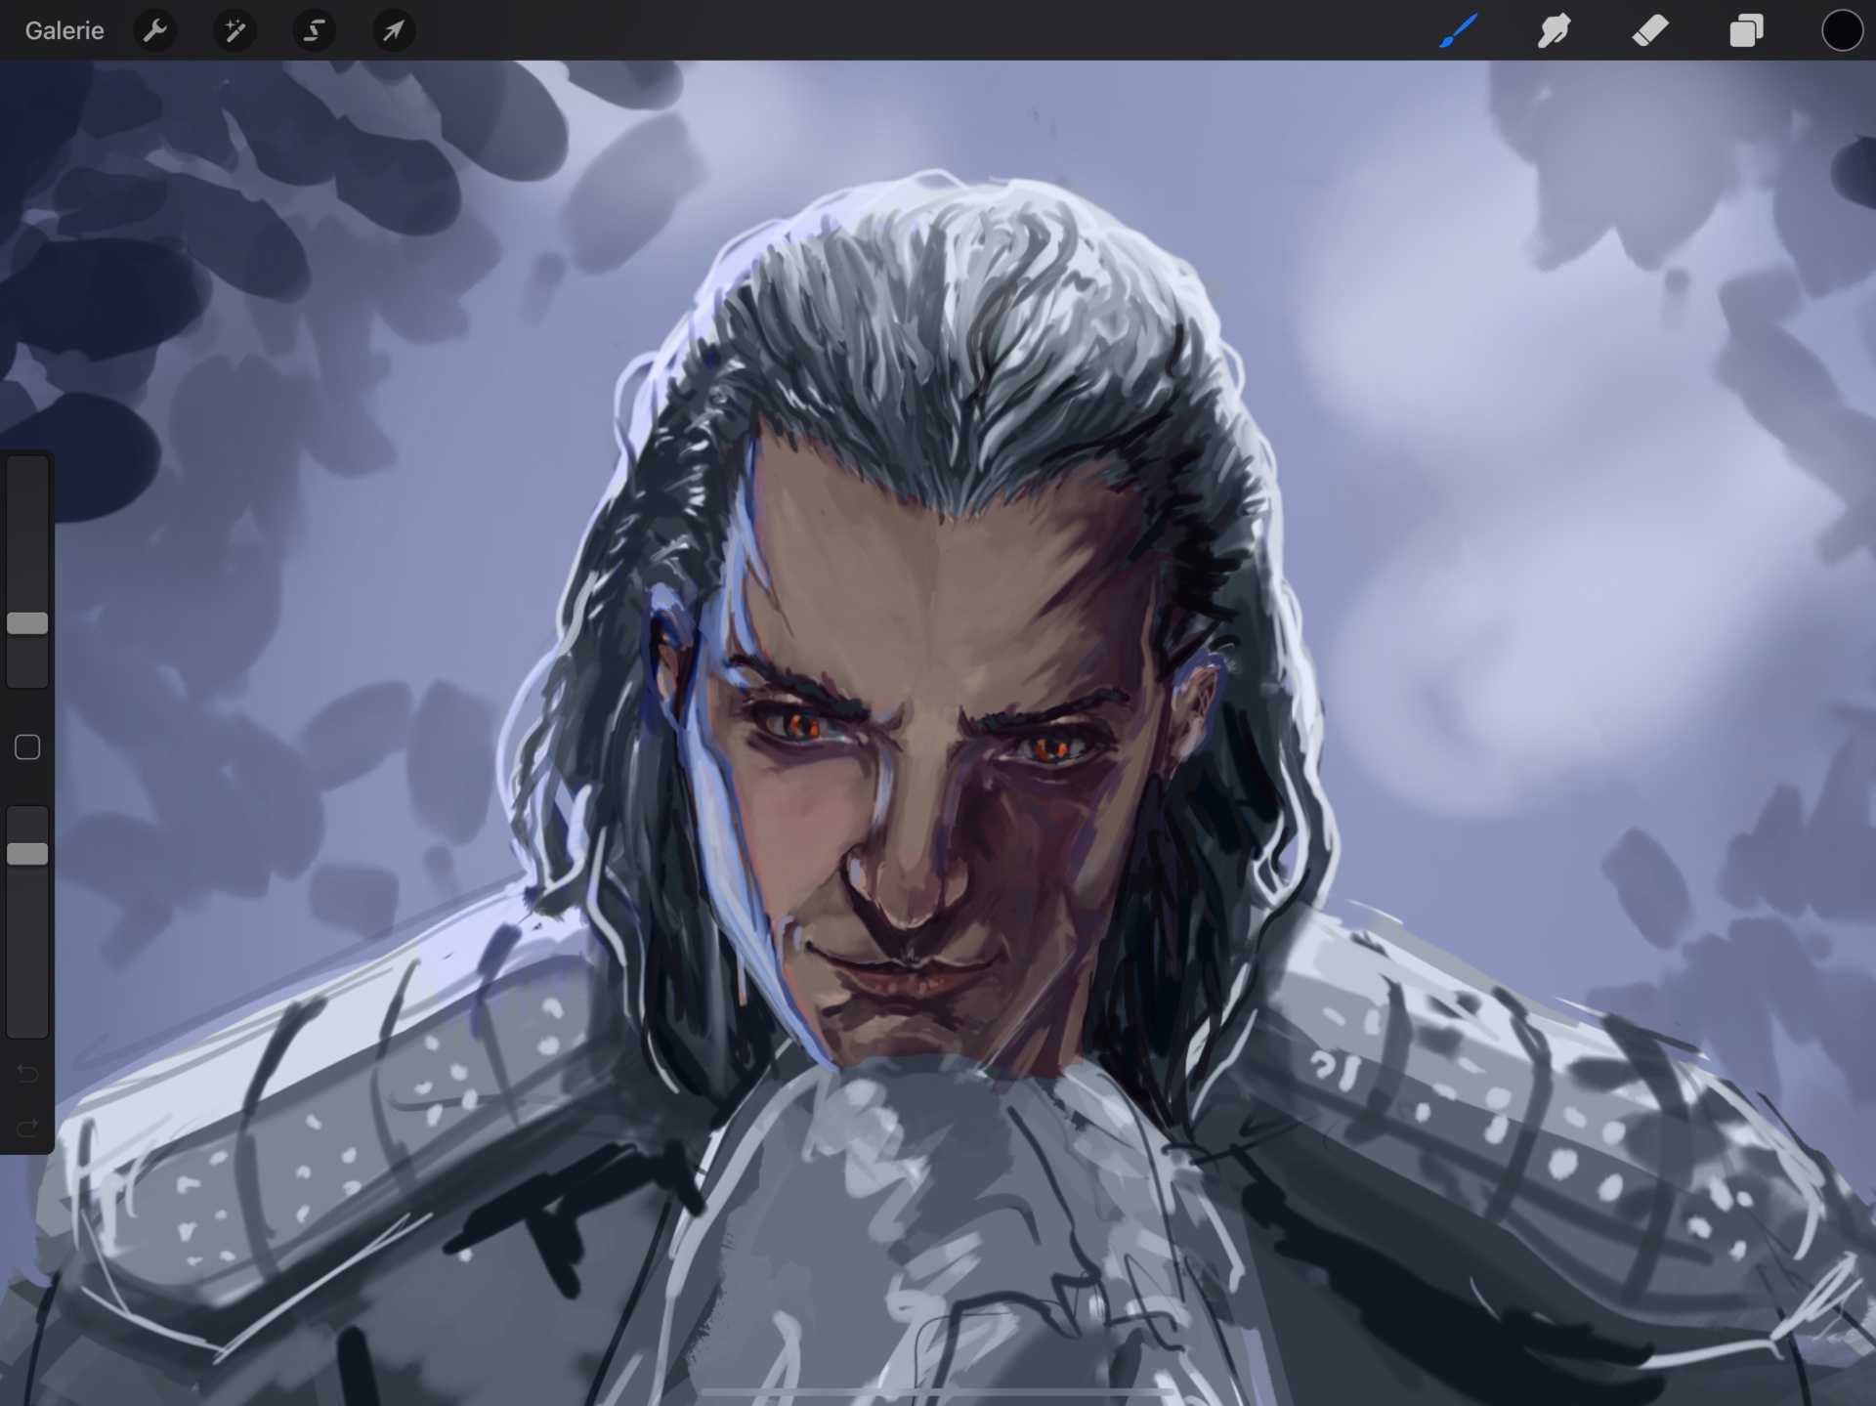Viewport: 1876px width, 1406px height.
Task: Tap the square Modify eyedropper button
Action: coord(27,747)
